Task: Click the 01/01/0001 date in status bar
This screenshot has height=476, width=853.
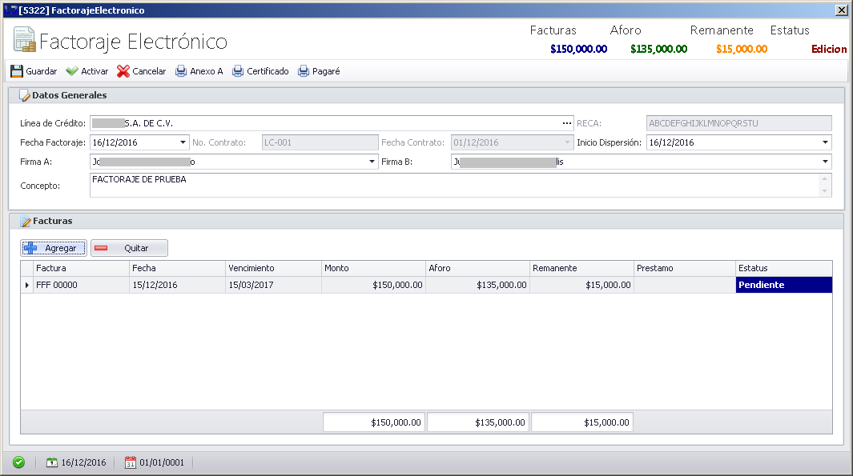Action: (162, 462)
